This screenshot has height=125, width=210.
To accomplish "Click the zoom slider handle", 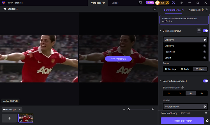I will click(x=129, y=109).
